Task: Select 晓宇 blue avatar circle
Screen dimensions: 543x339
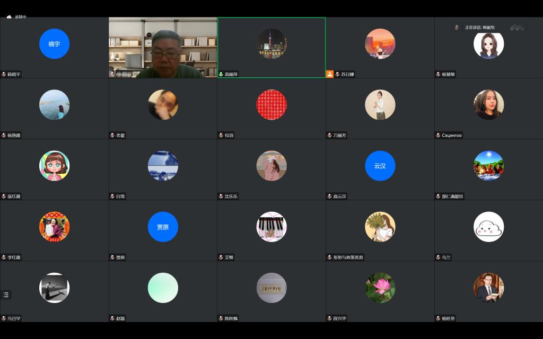Action: [54, 44]
